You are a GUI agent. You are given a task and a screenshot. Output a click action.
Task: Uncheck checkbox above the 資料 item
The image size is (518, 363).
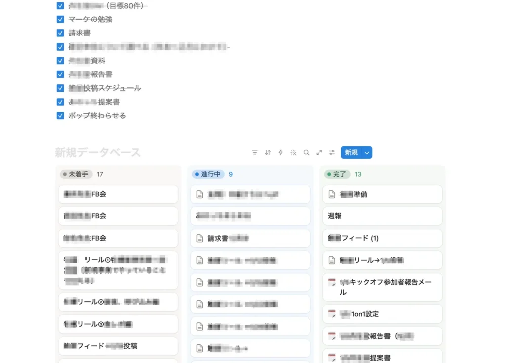coord(60,47)
